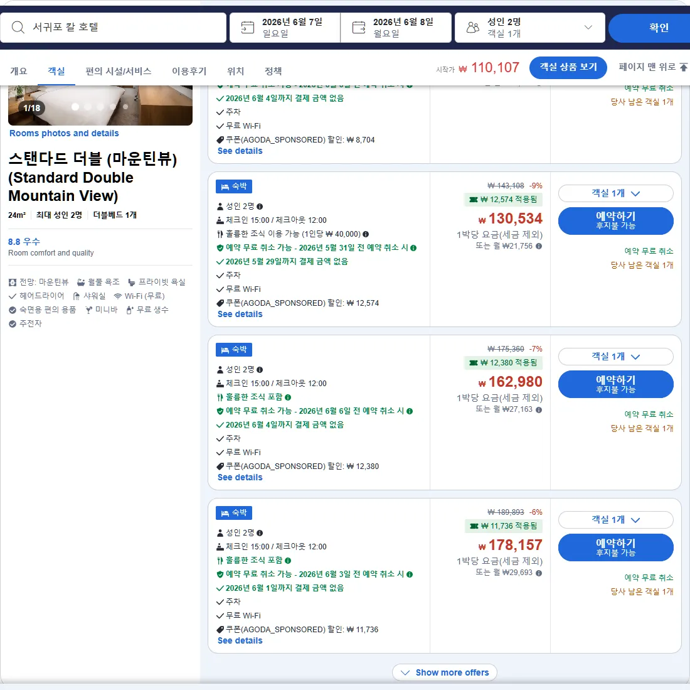Click 예약하기 button for 162,980 offer
This screenshot has height=690, width=690.
coord(615,384)
